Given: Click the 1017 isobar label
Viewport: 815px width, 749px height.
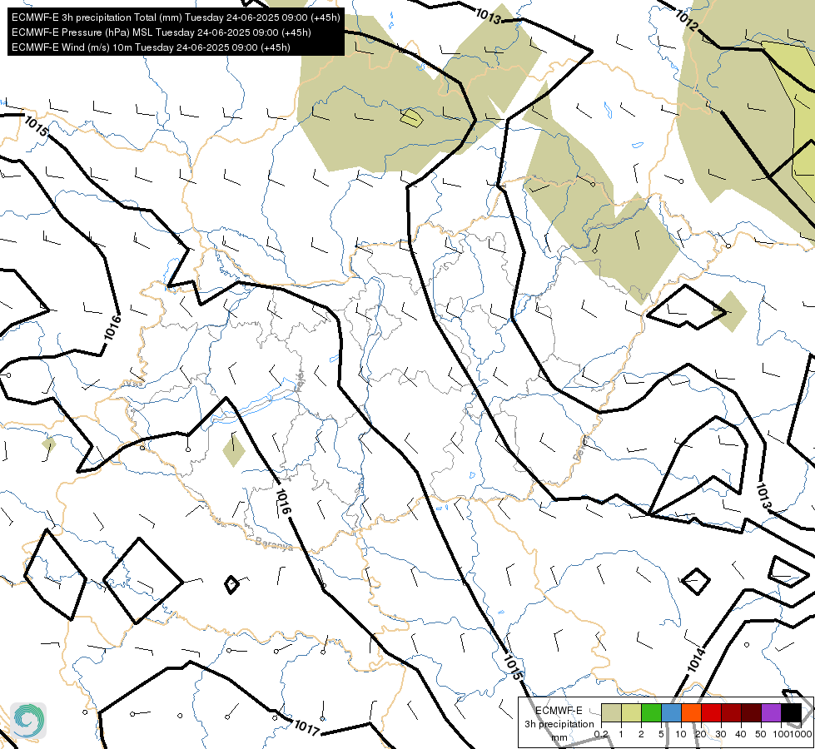Looking at the screenshot, I should point(306,727).
